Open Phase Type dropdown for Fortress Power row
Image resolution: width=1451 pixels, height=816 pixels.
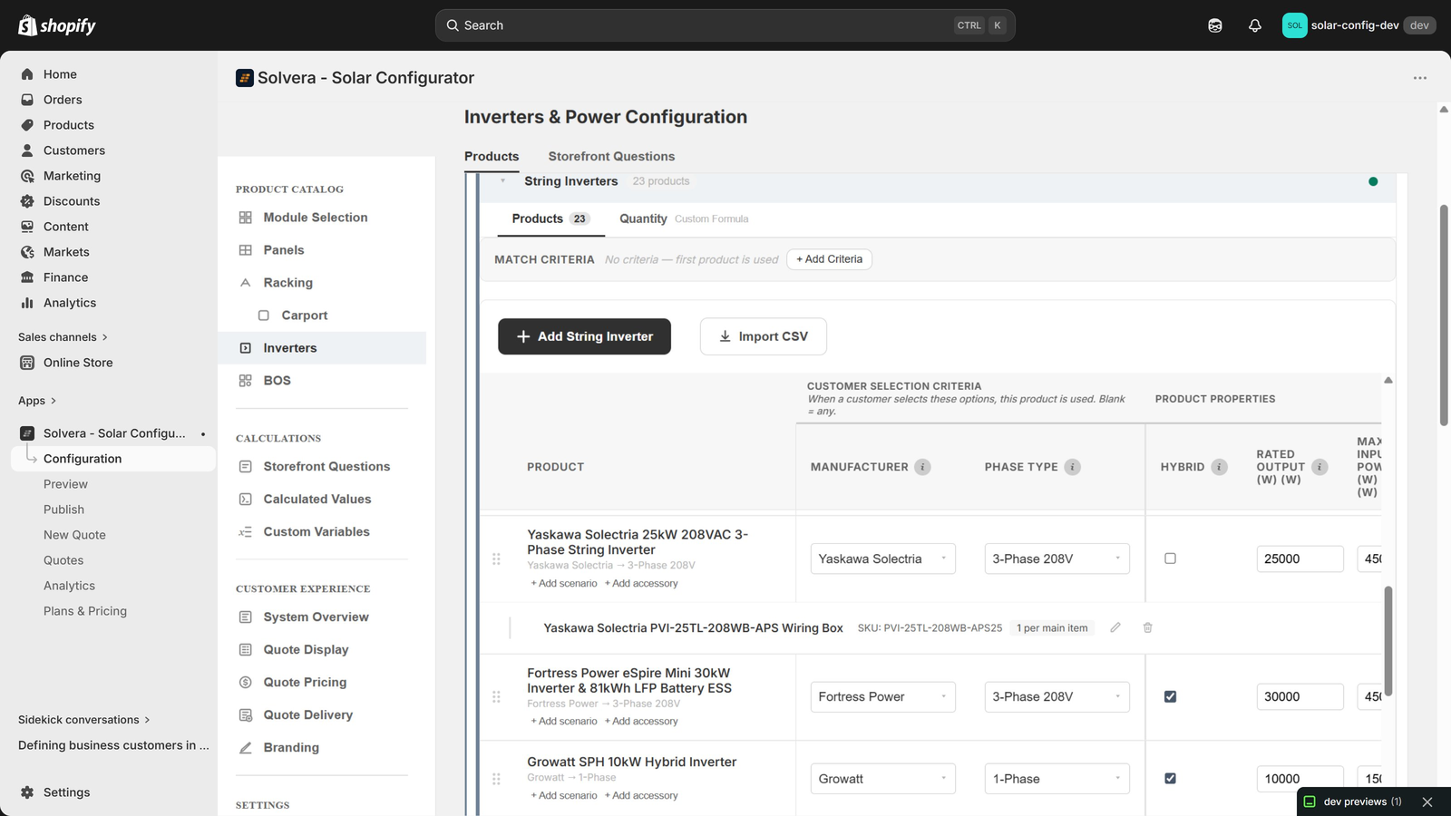(x=1057, y=696)
